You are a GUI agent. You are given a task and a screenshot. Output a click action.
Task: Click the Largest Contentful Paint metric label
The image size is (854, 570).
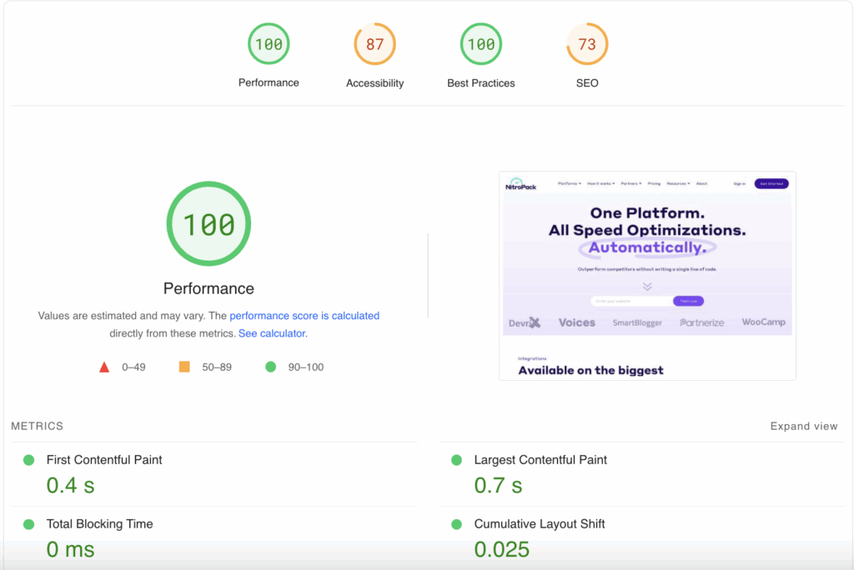(x=540, y=460)
